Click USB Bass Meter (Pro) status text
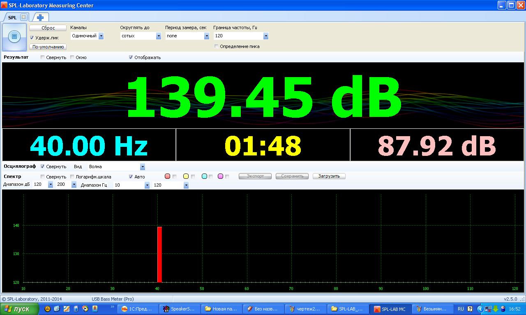 coord(113,299)
